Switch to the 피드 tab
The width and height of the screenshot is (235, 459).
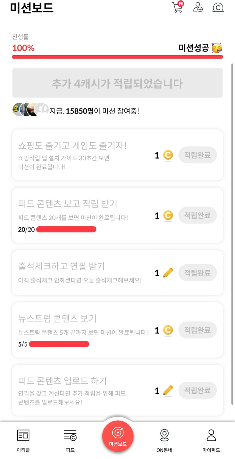[x=70, y=439]
